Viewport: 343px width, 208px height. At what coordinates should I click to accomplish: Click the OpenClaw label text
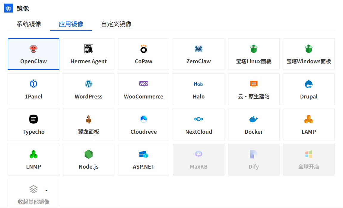33,61
